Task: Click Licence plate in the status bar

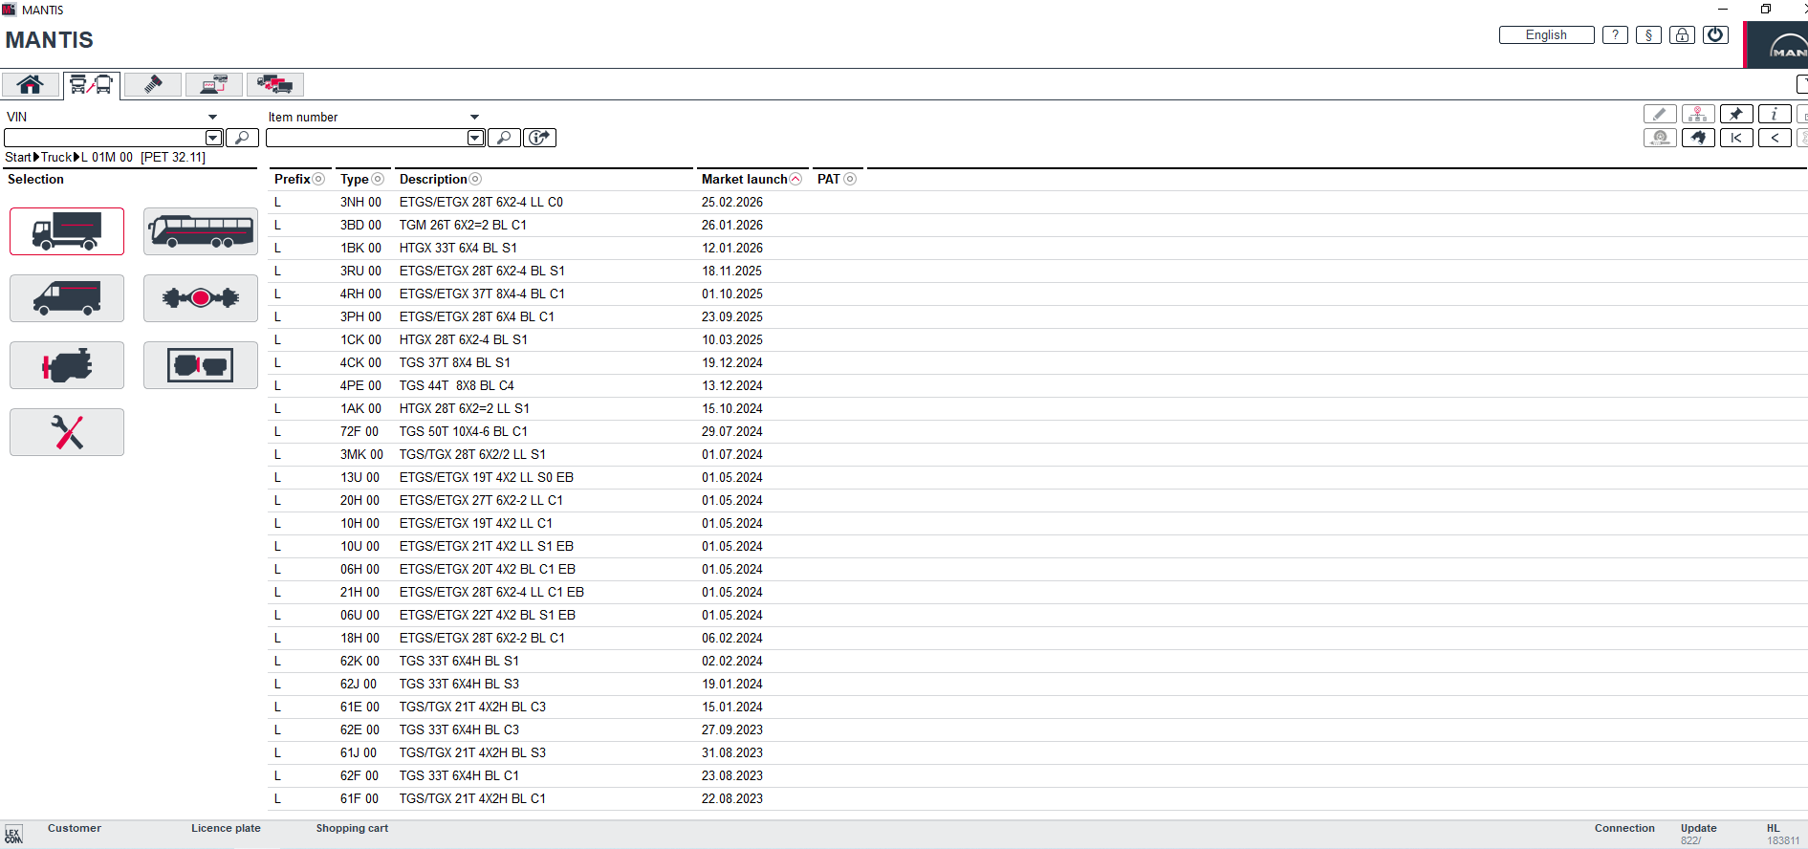Action: point(226,828)
